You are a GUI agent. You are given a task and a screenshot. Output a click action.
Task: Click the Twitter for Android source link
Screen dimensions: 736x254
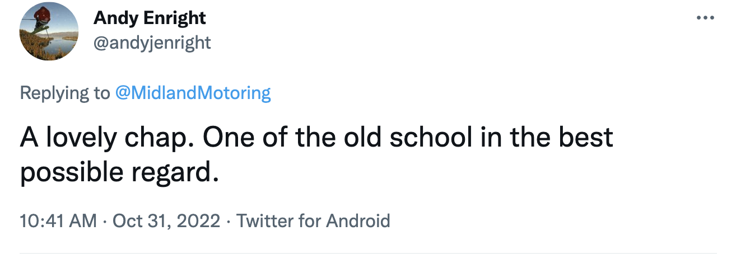pyautogui.click(x=313, y=220)
